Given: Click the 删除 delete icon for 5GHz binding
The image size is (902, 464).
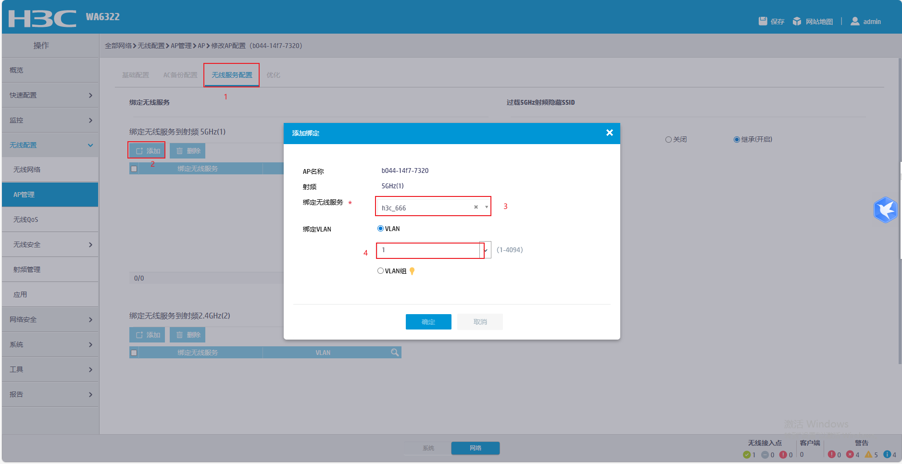Looking at the screenshot, I should point(179,150).
